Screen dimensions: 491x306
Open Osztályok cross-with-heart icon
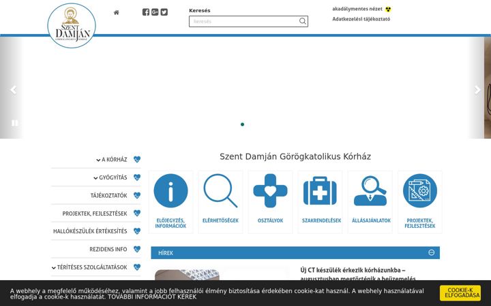pos(270,191)
